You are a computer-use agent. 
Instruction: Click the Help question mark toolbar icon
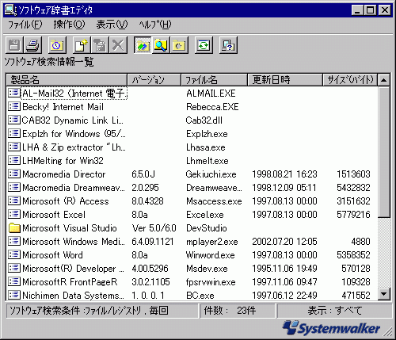(x=228, y=45)
